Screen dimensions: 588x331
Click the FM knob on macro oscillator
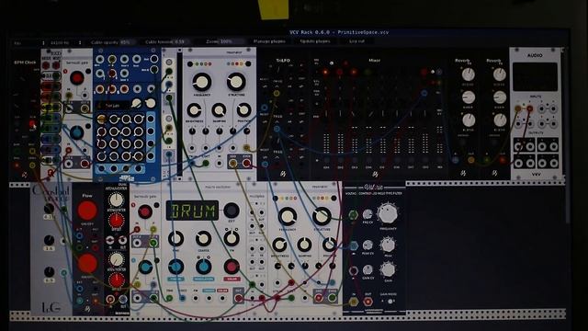coord(232,238)
